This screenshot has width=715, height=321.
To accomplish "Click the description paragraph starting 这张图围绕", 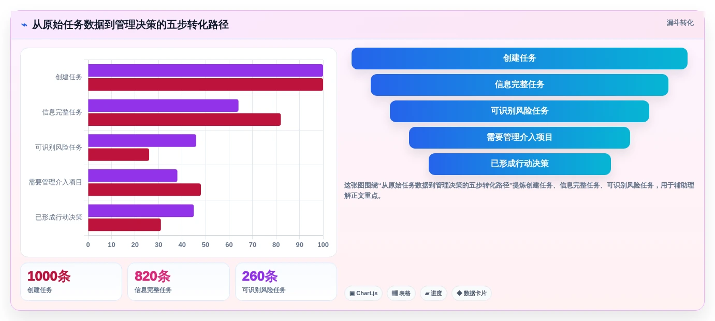I will 519,191.
